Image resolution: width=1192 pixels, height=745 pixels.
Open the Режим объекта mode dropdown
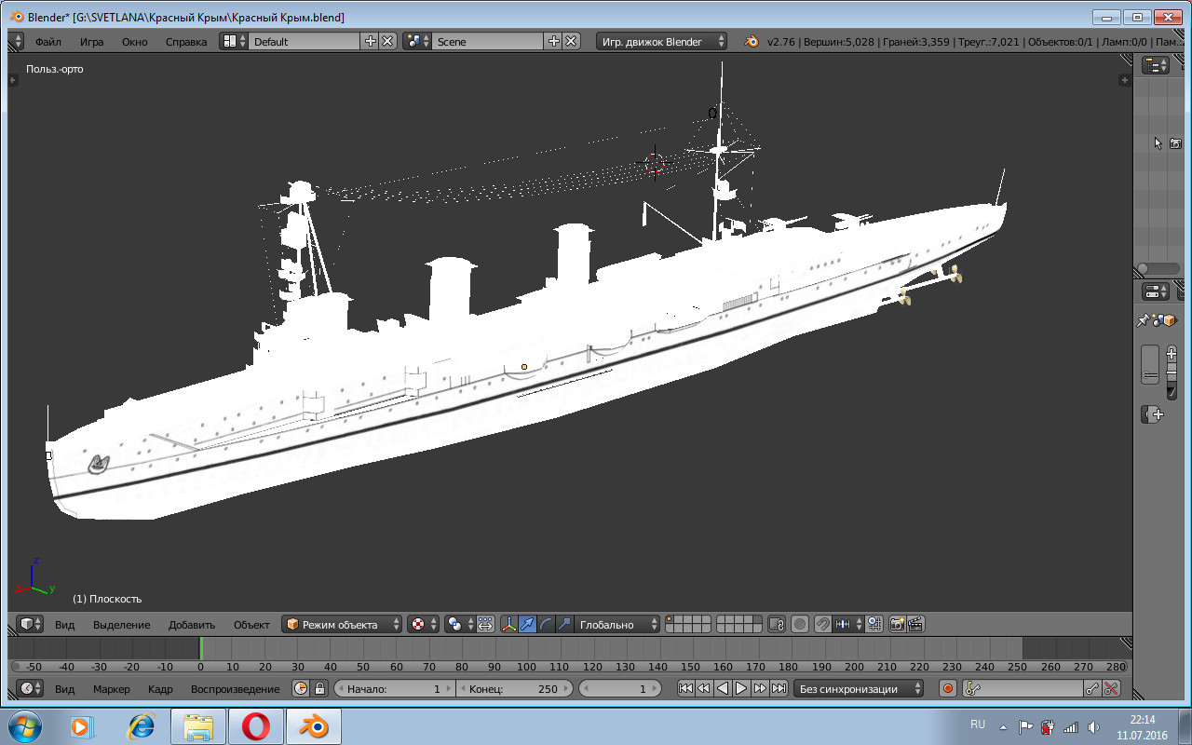343,624
